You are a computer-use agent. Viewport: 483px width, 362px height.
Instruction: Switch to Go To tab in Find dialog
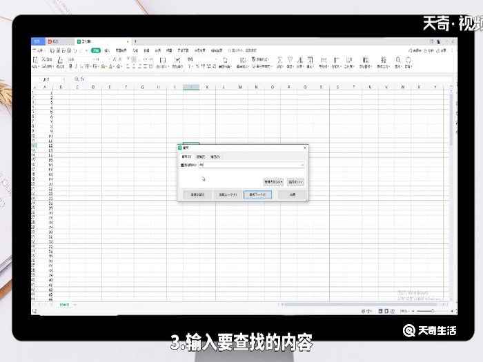pos(215,157)
